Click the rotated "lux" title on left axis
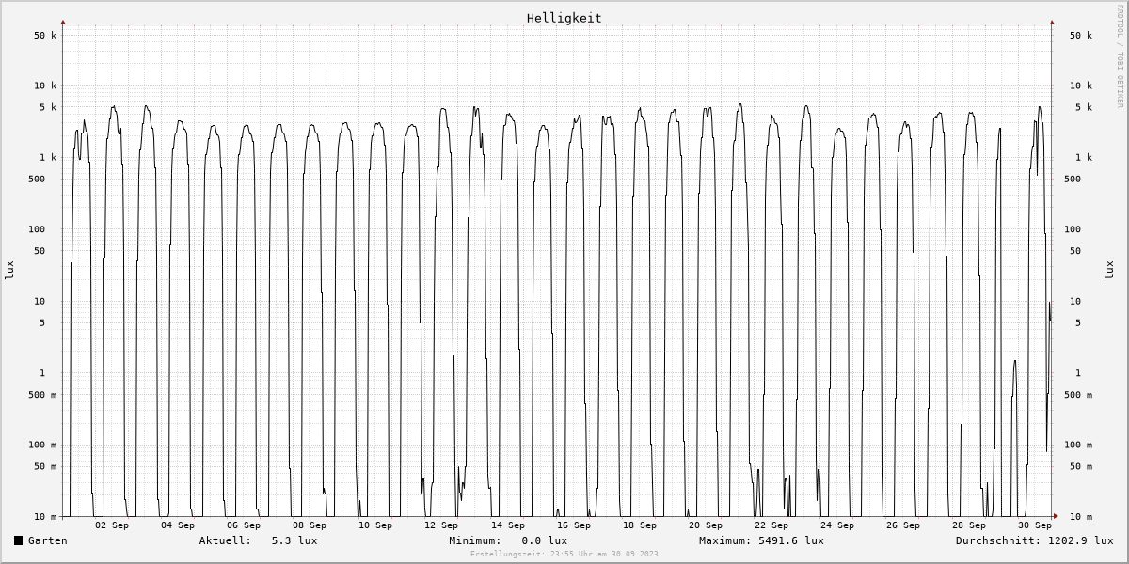Image resolution: width=1129 pixels, height=564 pixels. point(9,270)
